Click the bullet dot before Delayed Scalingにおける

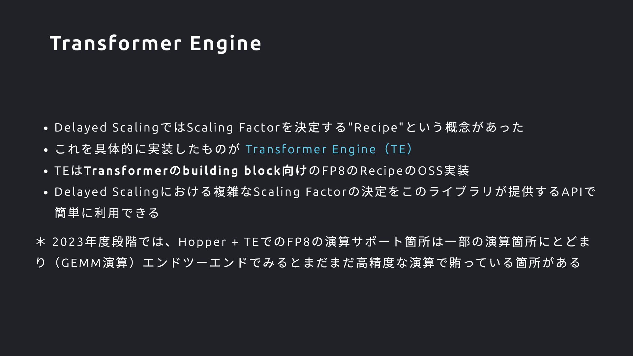coord(46,193)
